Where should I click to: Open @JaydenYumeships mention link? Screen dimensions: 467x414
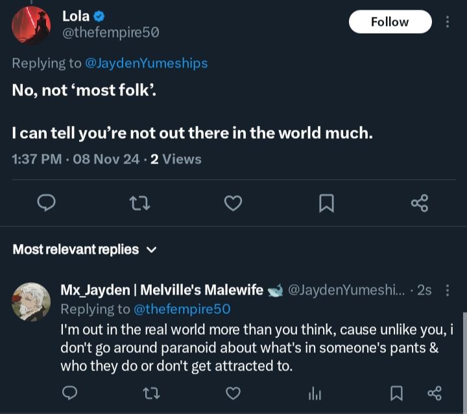[x=147, y=63]
